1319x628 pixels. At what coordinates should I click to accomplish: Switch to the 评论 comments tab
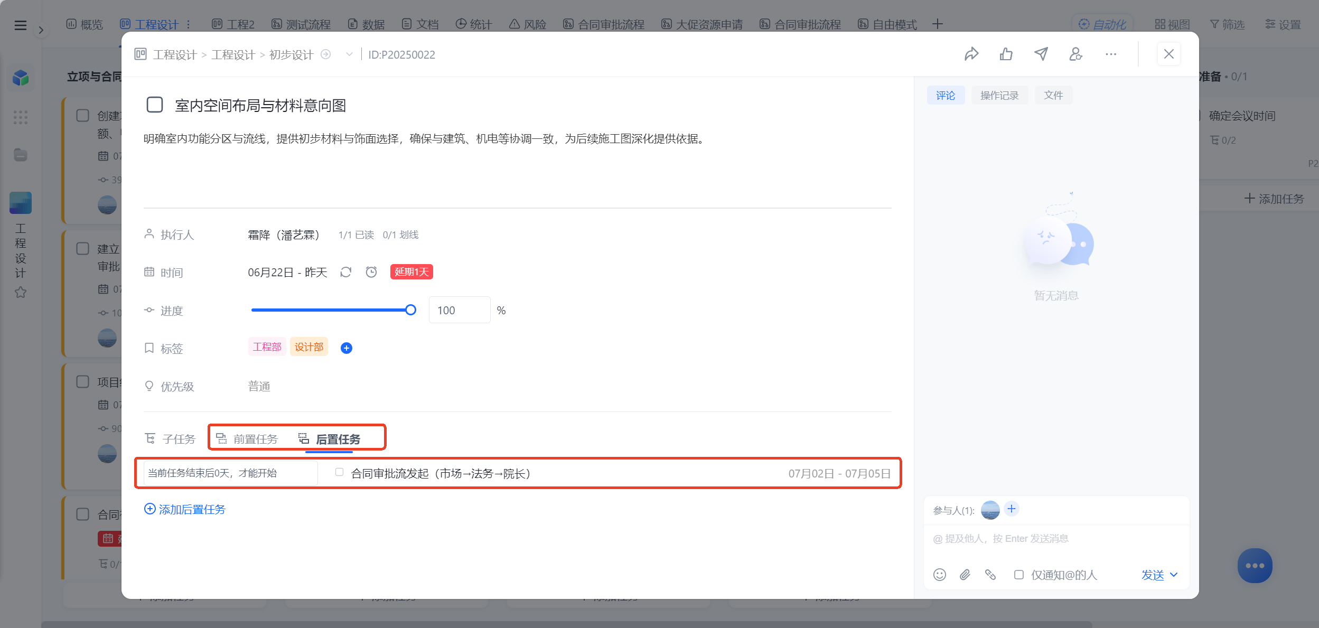coord(946,95)
